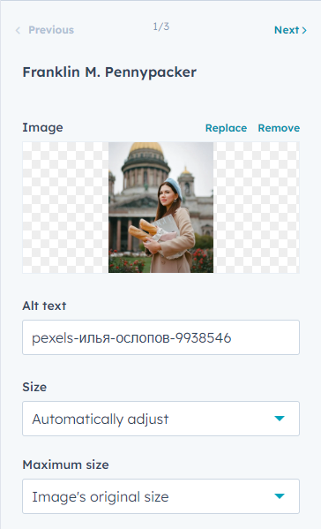This screenshot has width=321, height=529.
Task: Click the Alt text label
Action: click(x=44, y=306)
